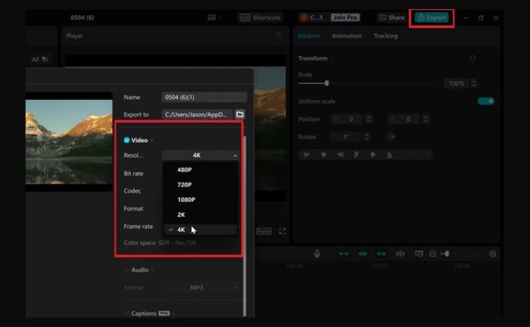Toggle the first teal snapping icon in timeline
Screen dimensions: 530x327
[344, 254]
